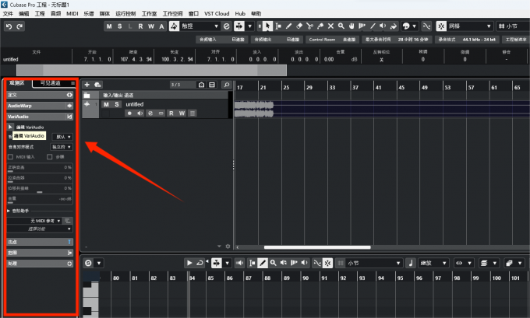
Task: Click the note length quantize icon in lower editor
Action: tap(411, 263)
